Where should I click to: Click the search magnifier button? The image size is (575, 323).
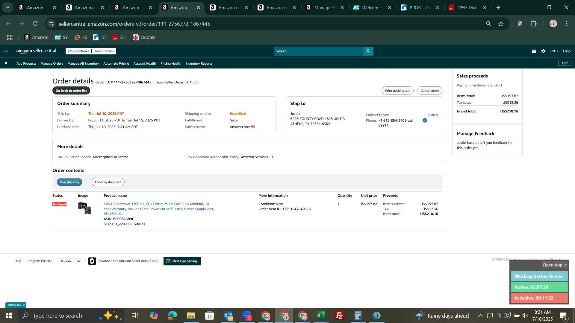click(x=368, y=51)
